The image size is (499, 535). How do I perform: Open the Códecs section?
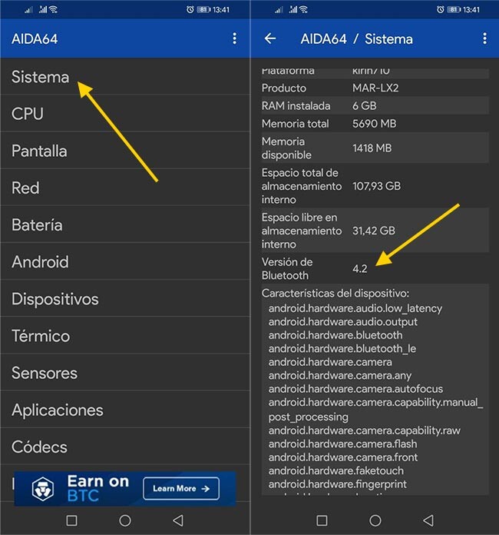click(125, 447)
